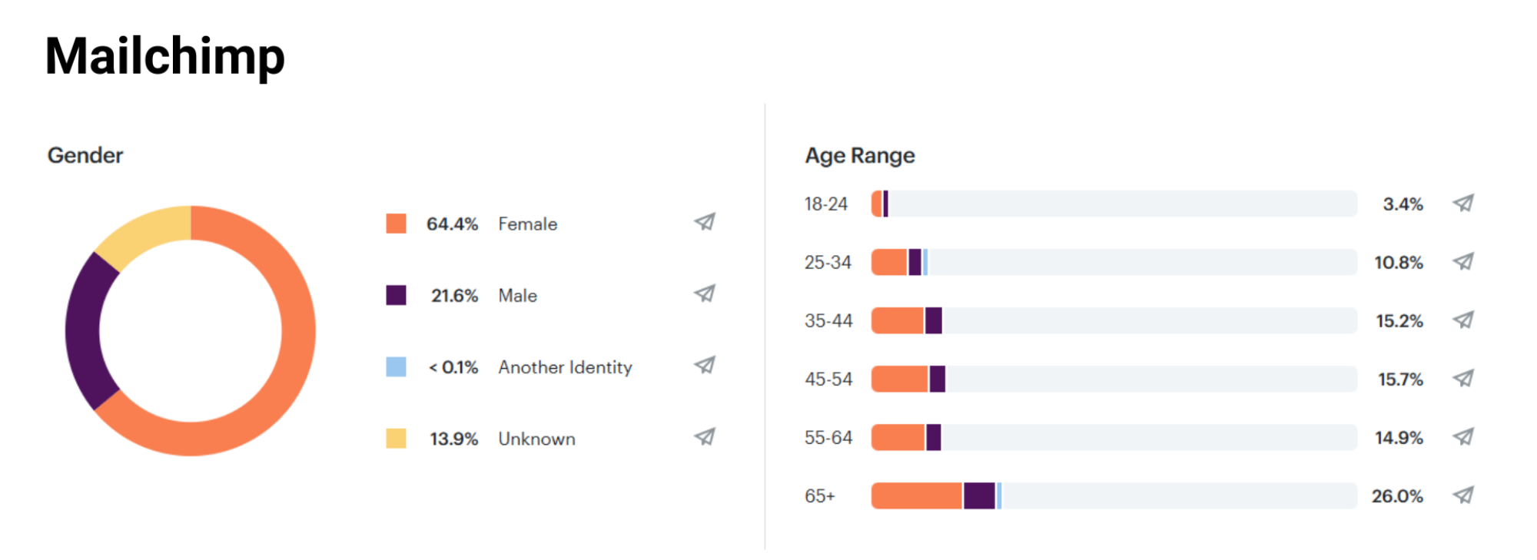Viewport: 1537px width, 560px height.
Task: Click send icon for 25-34 age range
Action: 1463,262
